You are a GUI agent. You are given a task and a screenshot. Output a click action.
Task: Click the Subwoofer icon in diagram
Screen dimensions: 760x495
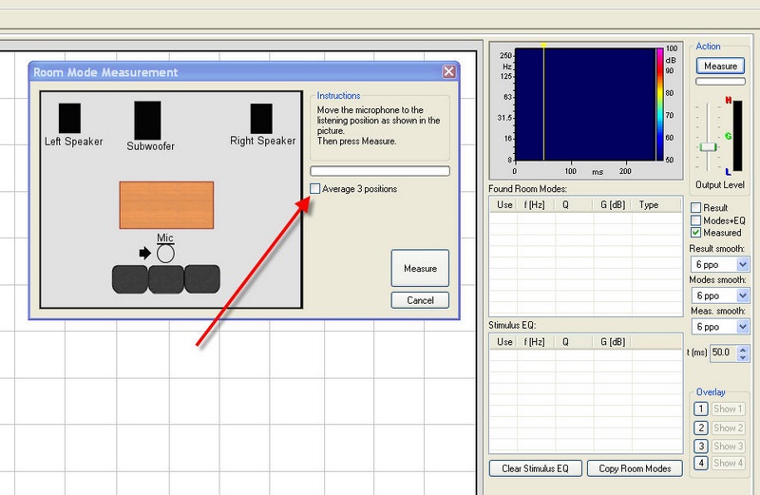(147, 121)
